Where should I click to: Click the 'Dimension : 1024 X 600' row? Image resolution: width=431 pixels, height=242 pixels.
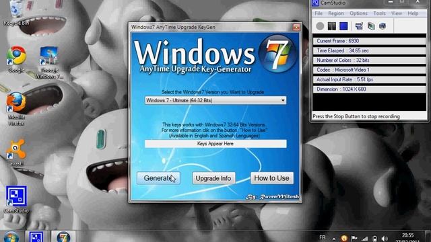[x=369, y=89]
